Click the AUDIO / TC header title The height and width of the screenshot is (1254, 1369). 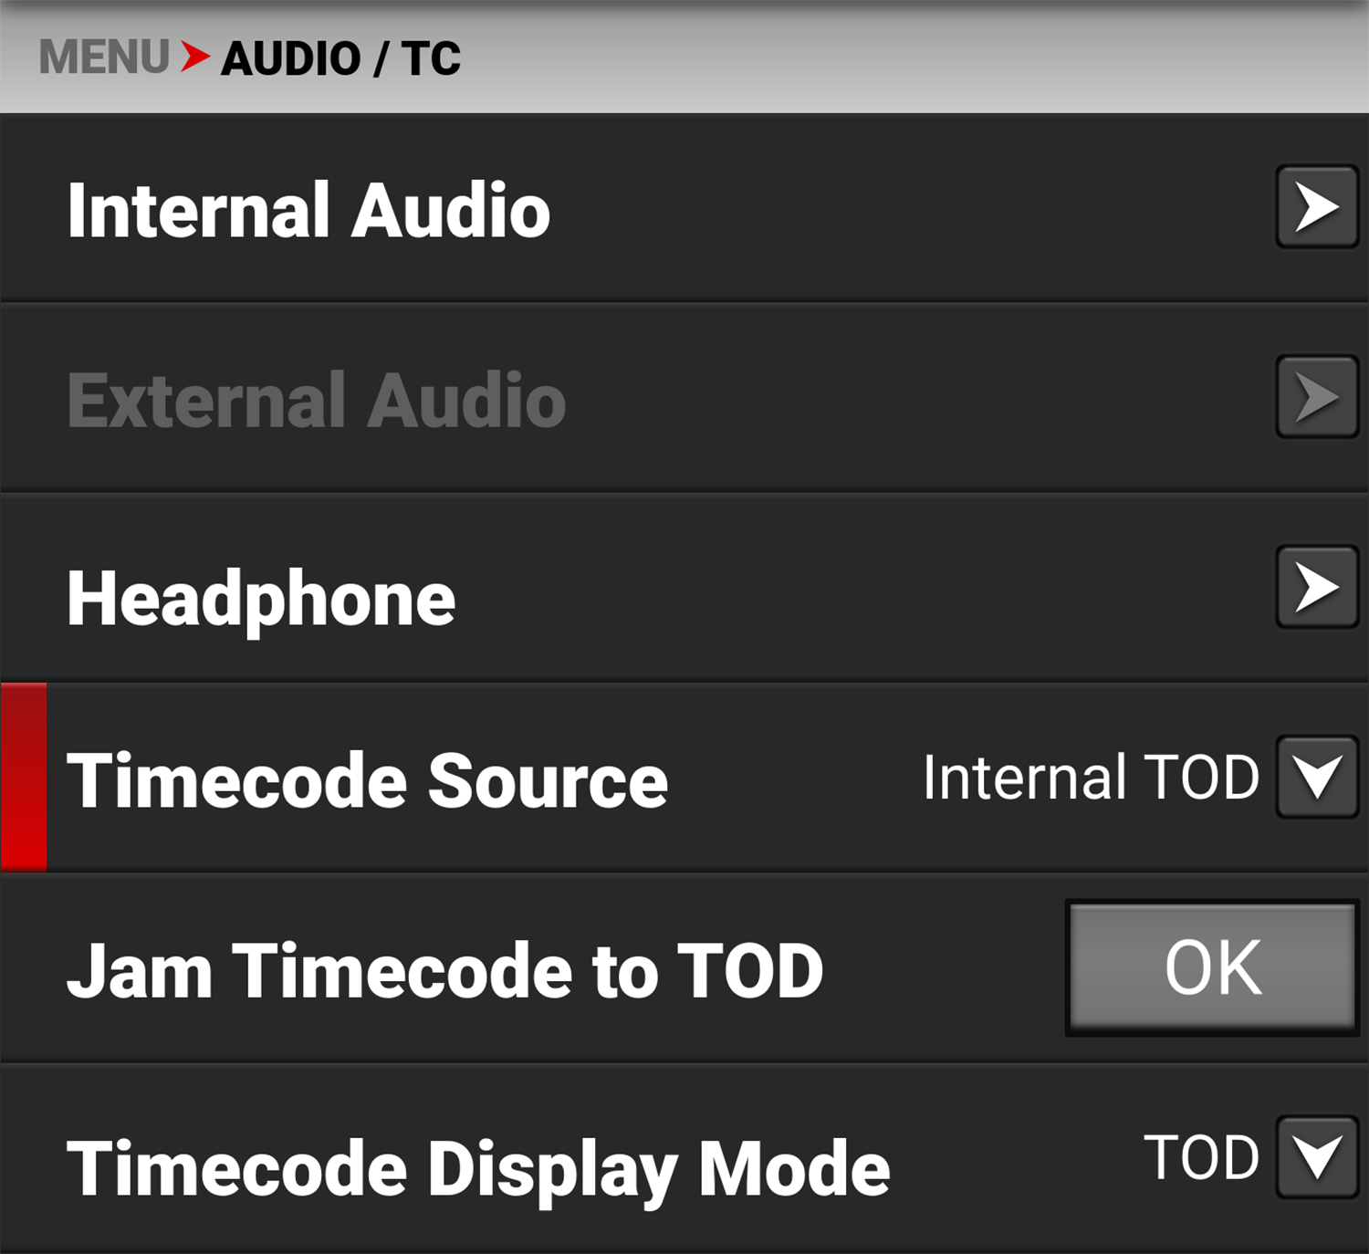341,58
